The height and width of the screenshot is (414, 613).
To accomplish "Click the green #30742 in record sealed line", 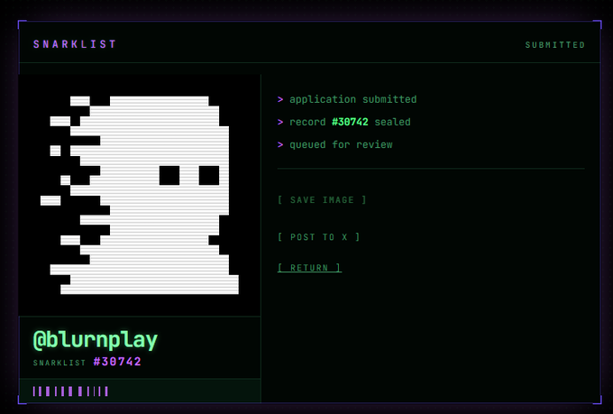I will pyautogui.click(x=350, y=122).
